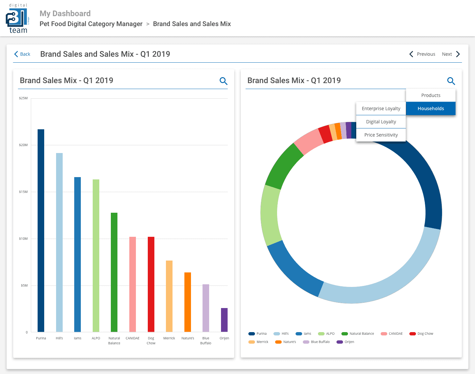Toggle Orijen series in donut legend
The image size is (475, 374).
(x=345, y=342)
